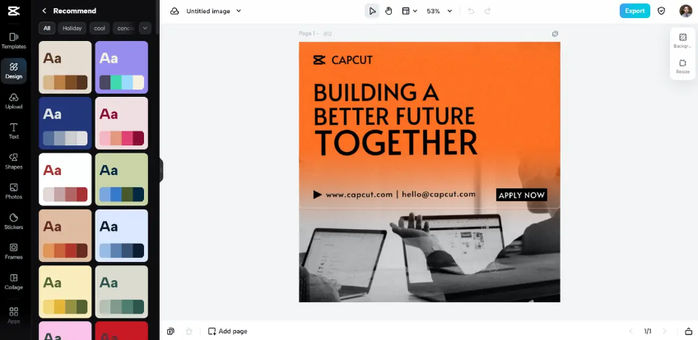Screen dimensions: 698x340
Task: Apply the pale yellow theme swatch
Action: click(x=65, y=292)
